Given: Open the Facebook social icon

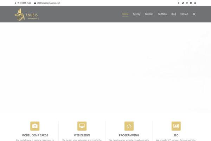Looking at the screenshot, I should pyautogui.click(x=179, y=3).
